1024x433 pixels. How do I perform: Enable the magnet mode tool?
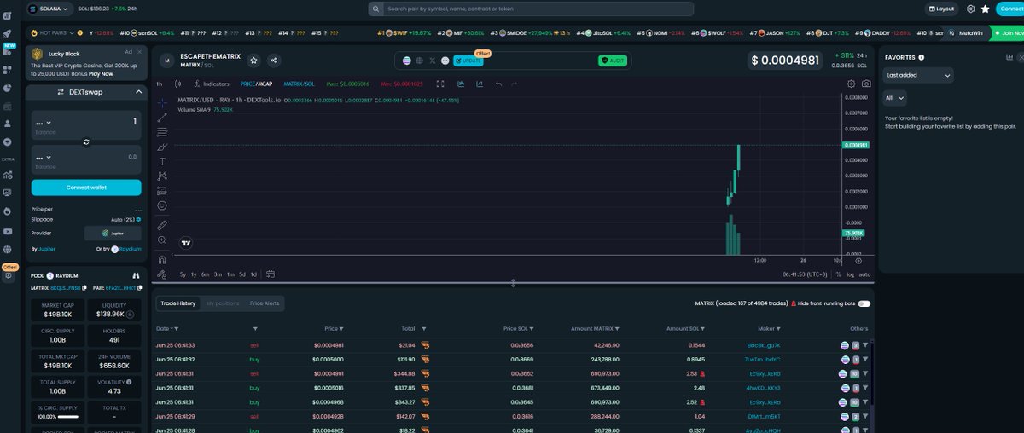162,259
